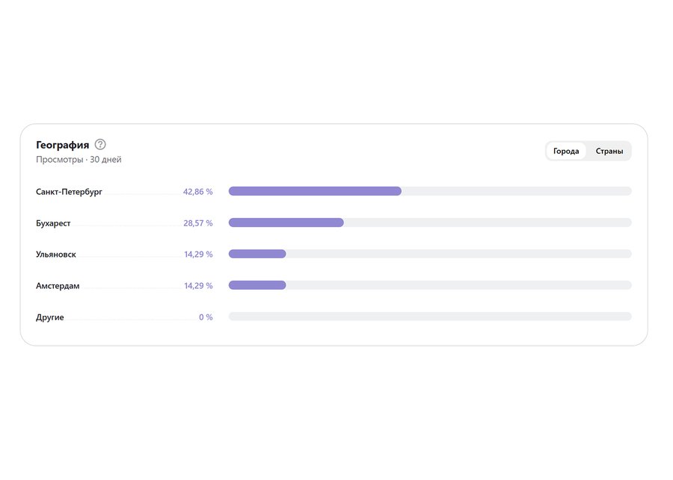Click Ульяновск's 14,29 % value
Image resolution: width=673 pixels, height=480 pixels.
pyautogui.click(x=198, y=255)
